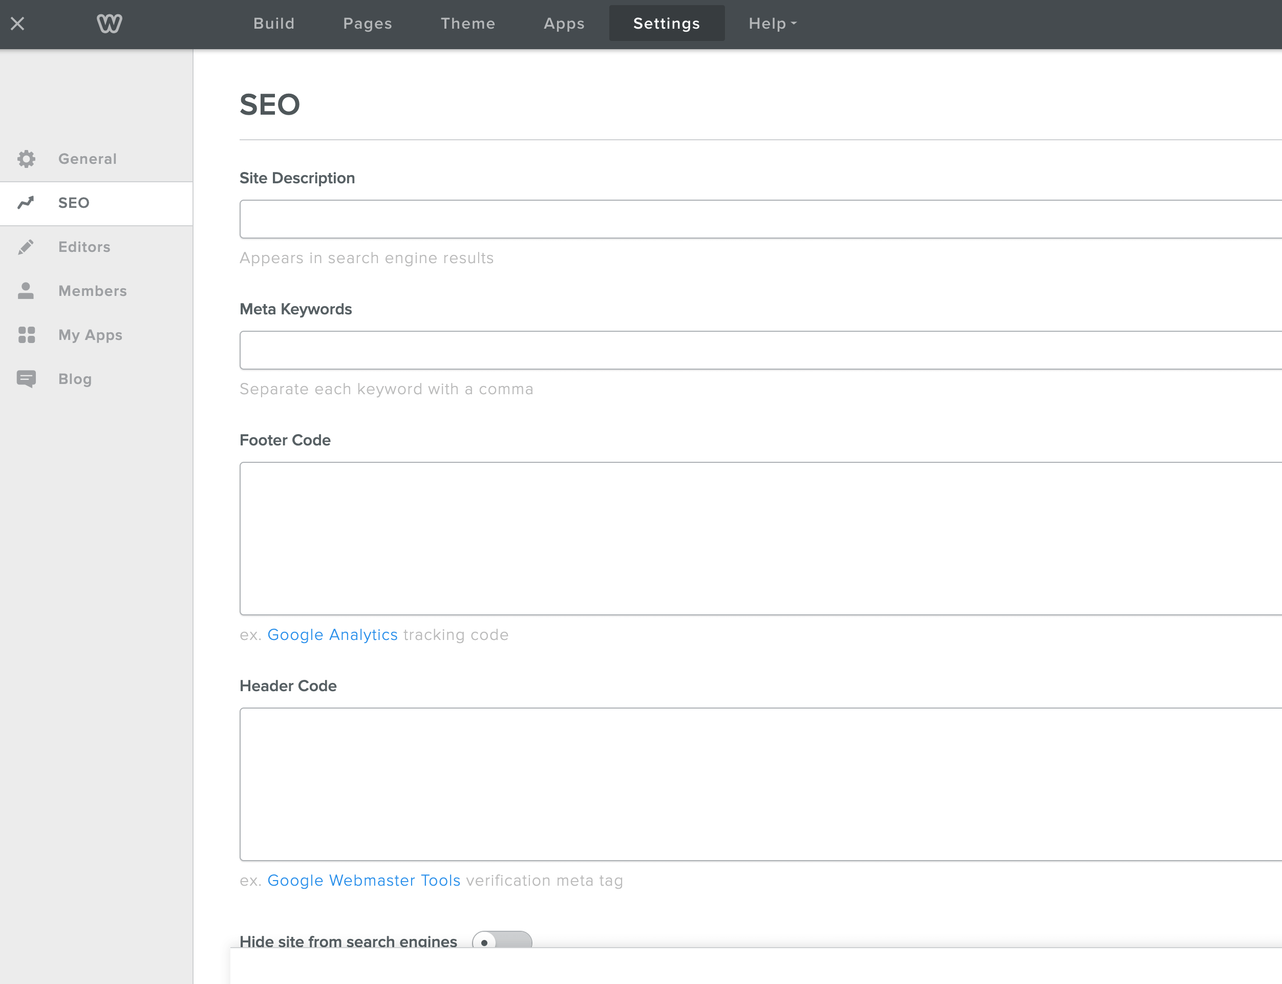Select the Theme tab
The height and width of the screenshot is (984, 1282).
coord(468,23)
